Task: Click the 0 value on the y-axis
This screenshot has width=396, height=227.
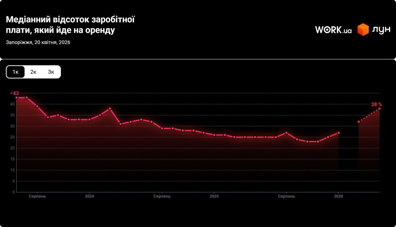Action: tap(14, 192)
